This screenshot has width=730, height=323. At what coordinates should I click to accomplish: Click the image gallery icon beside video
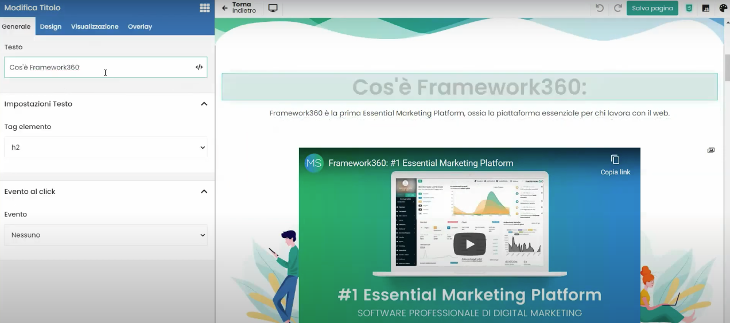711,150
